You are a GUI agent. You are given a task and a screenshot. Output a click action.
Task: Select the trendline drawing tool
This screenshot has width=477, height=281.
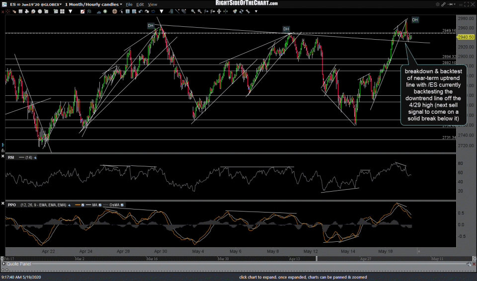177,11
